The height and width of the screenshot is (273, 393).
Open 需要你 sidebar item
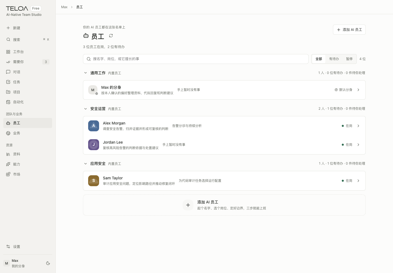point(28,62)
